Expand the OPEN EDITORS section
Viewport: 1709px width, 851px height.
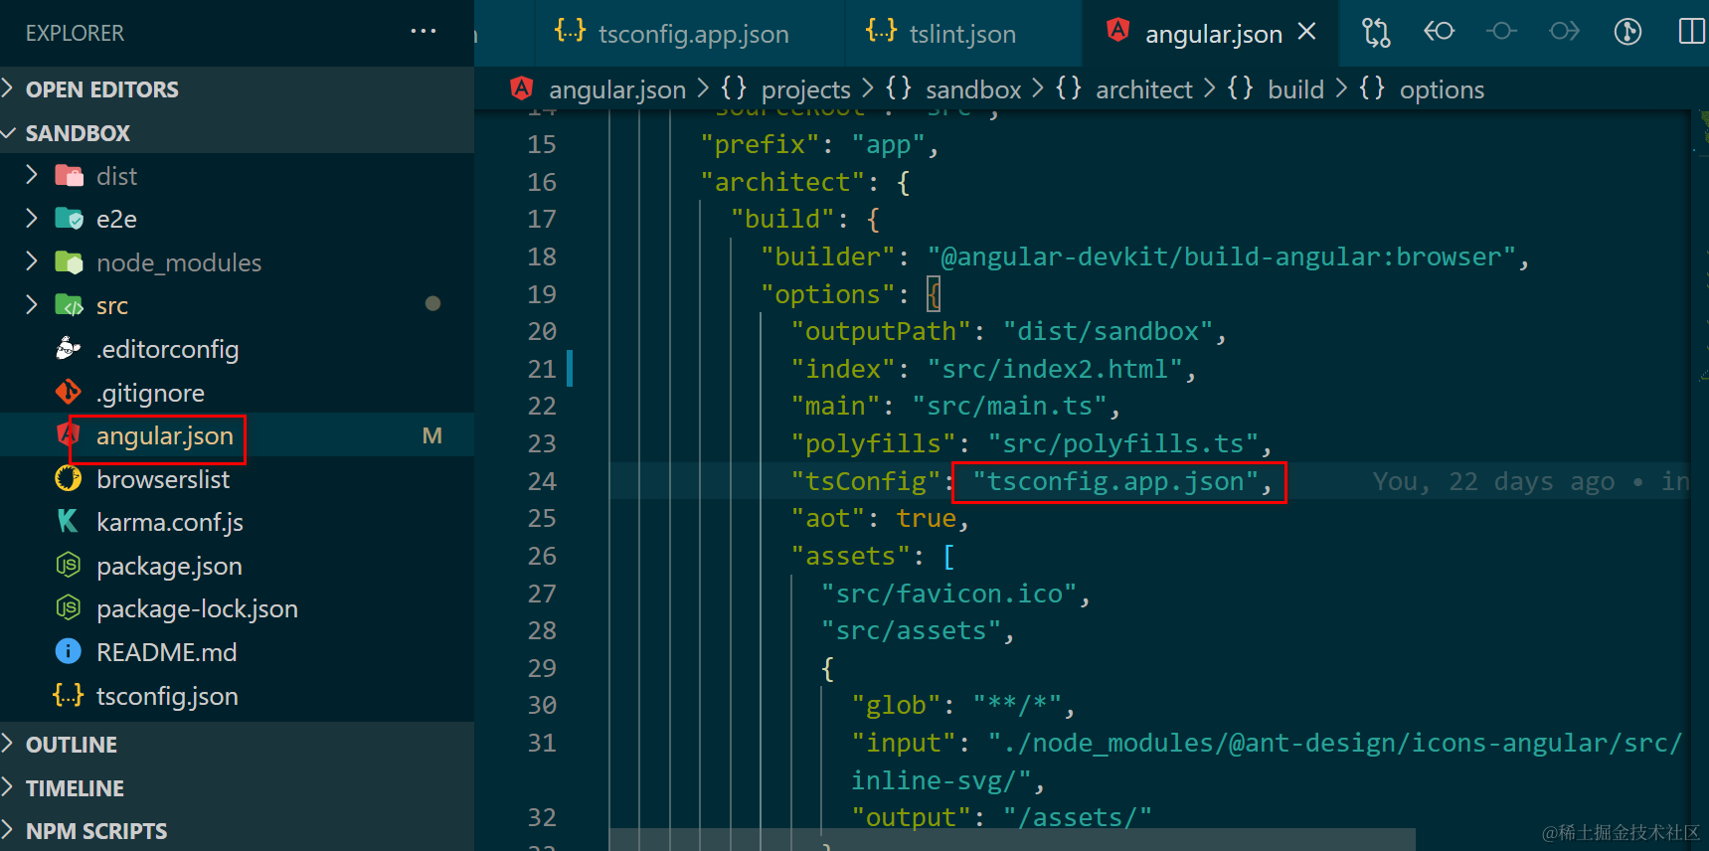(237, 89)
